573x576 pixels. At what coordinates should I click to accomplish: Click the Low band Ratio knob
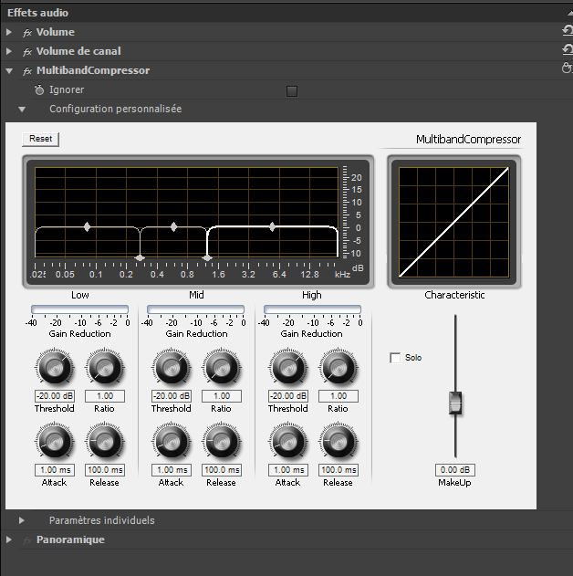point(105,368)
